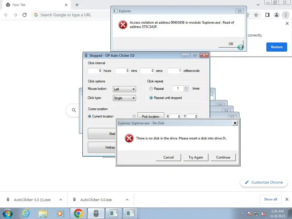Click the Hotkey button in Auto Clicker
292x219 pixels.
coord(102,147)
